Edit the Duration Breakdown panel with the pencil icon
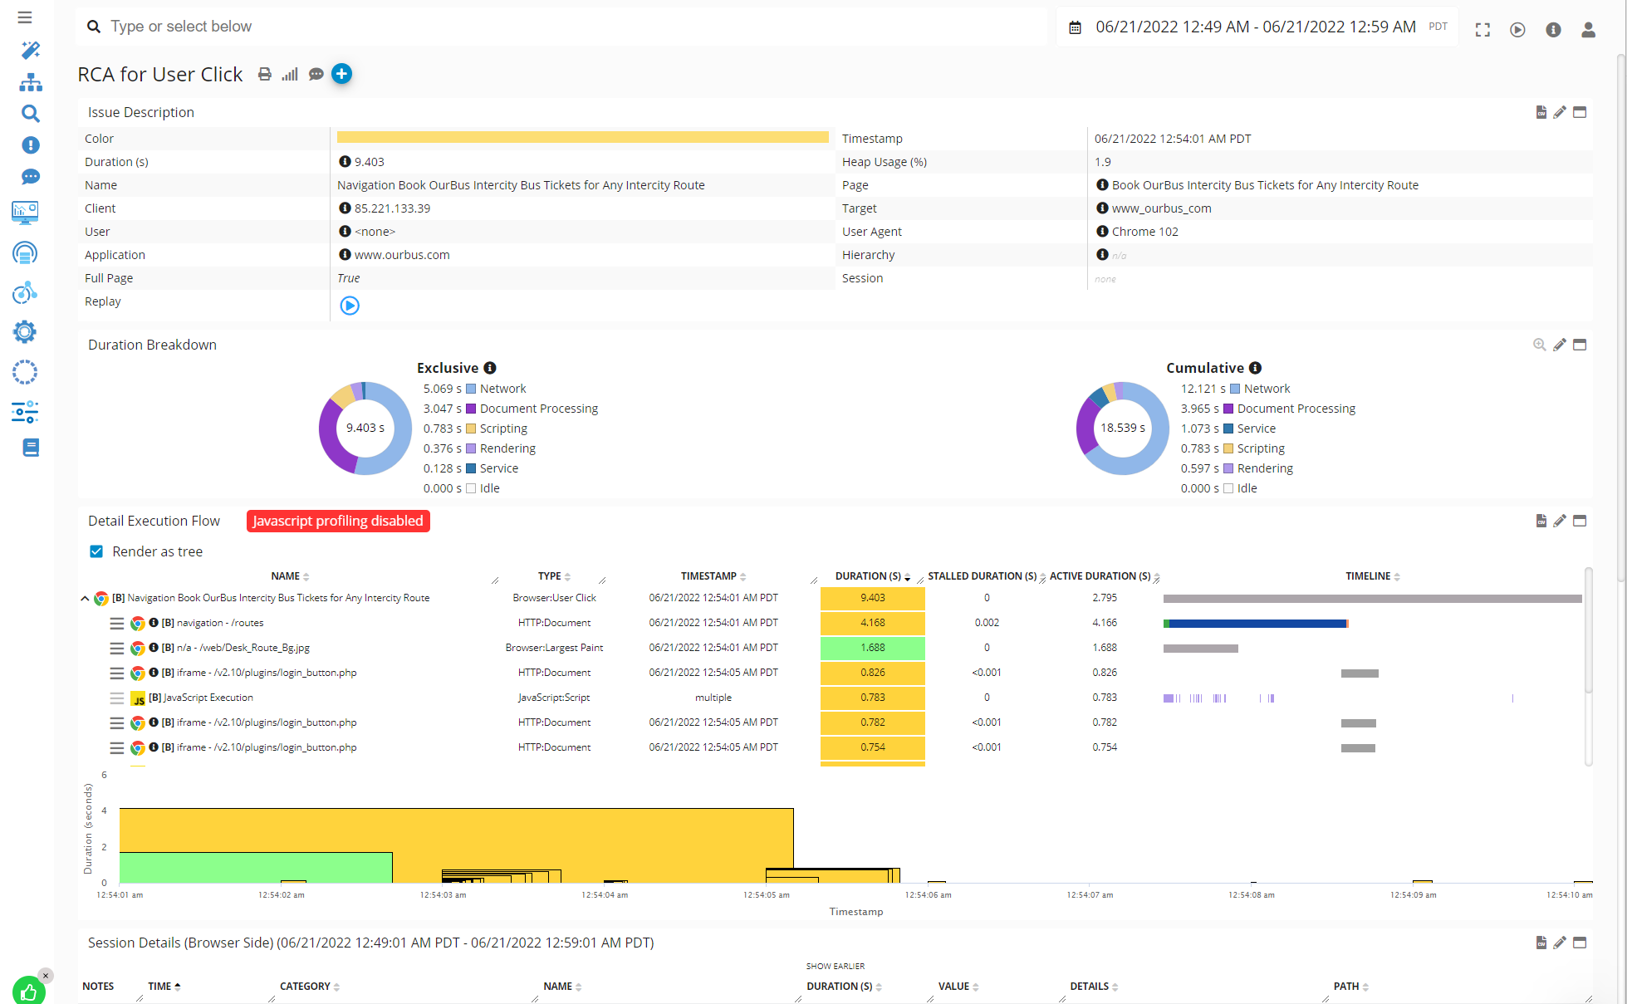 1560,344
